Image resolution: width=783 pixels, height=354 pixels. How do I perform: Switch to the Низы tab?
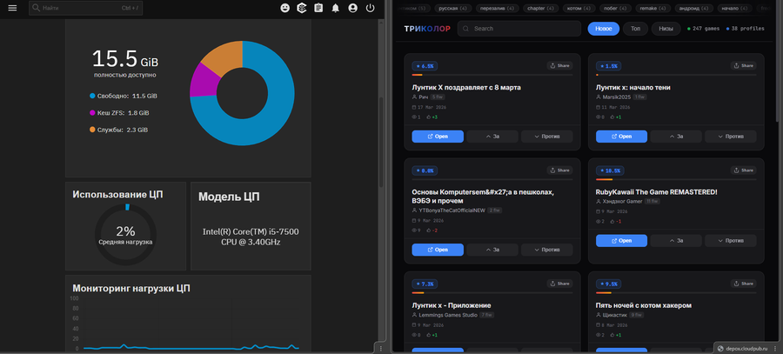point(666,29)
